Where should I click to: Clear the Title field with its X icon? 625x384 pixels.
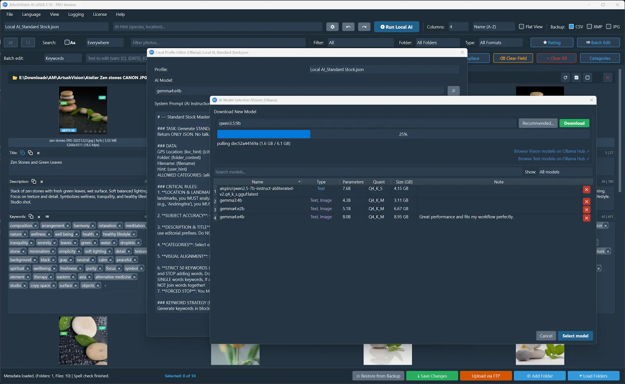pyautogui.click(x=38, y=153)
